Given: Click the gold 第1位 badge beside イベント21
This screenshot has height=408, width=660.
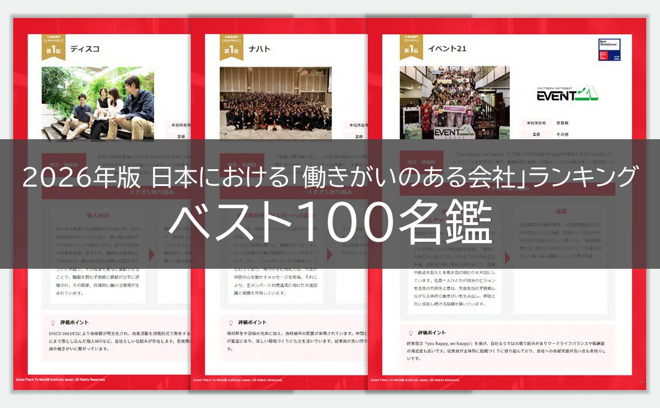Looking at the screenshot, I should 412,47.
